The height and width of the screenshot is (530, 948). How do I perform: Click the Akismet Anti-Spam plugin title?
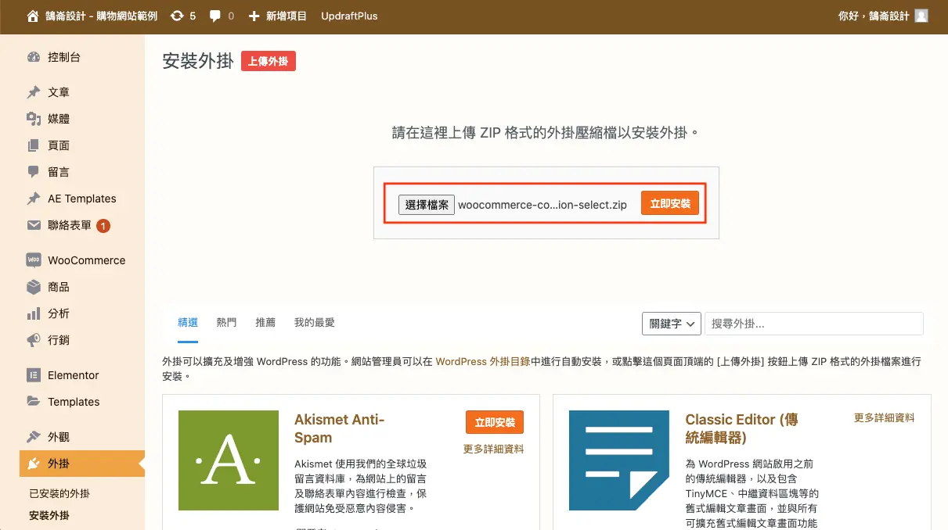coord(339,428)
